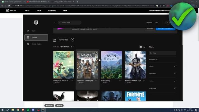Screen dimensions: 199x112
Task: Open options menu for Batman Arkham Asylum
Action: 144,81
